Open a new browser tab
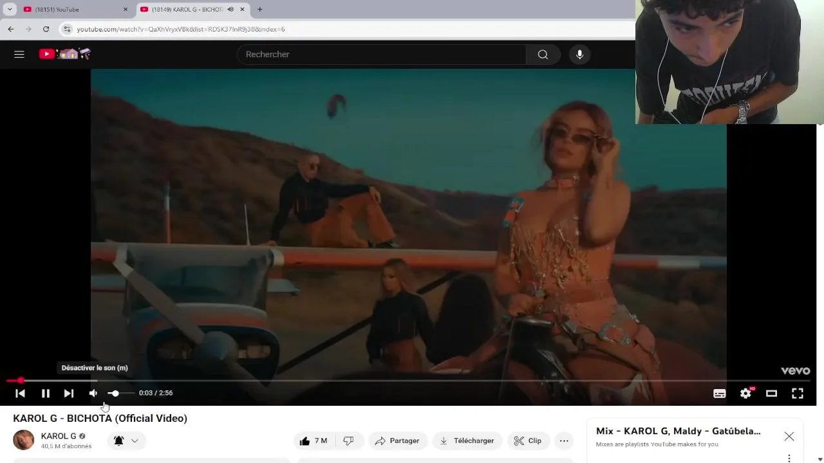Viewport: 824px width, 463px height. 259,10
